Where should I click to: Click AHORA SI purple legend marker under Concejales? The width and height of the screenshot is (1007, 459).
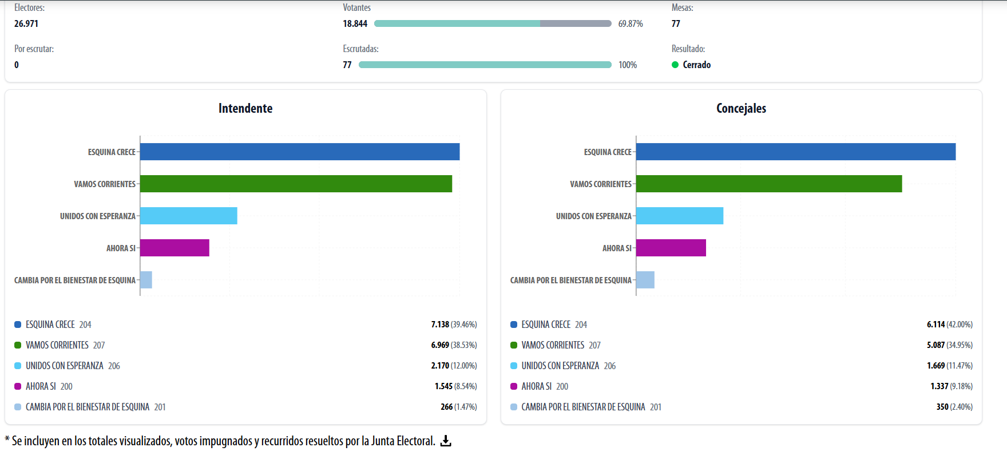[514, 386]
